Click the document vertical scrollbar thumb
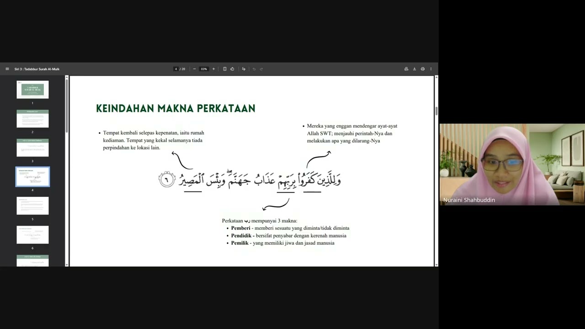Image resolution: width=585 pixels, height=329 pixels. [x=436, y=111]
